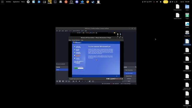Screen dimensions: 192x108
Task: Click the "No source selected" label
Action: (x=61, y=64)
